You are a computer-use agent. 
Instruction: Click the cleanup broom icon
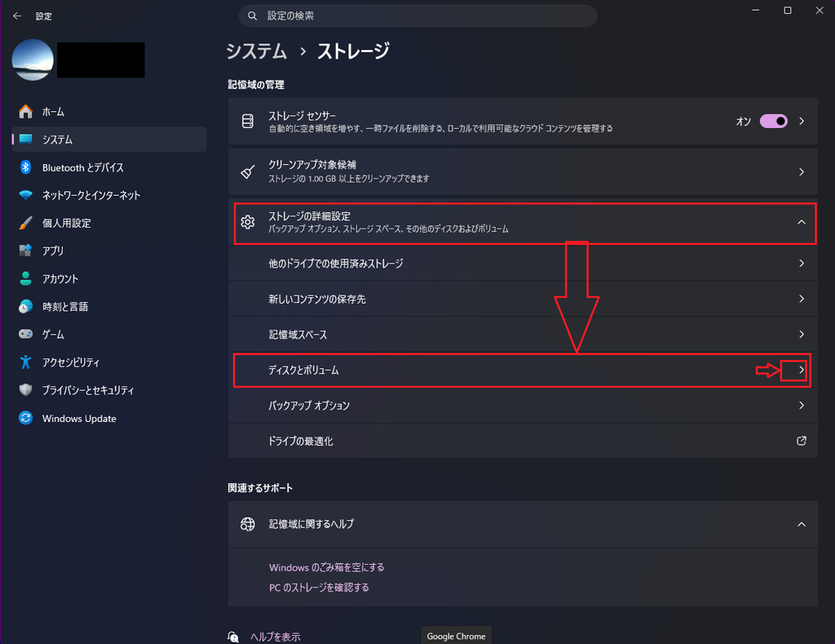pos(248,171)
